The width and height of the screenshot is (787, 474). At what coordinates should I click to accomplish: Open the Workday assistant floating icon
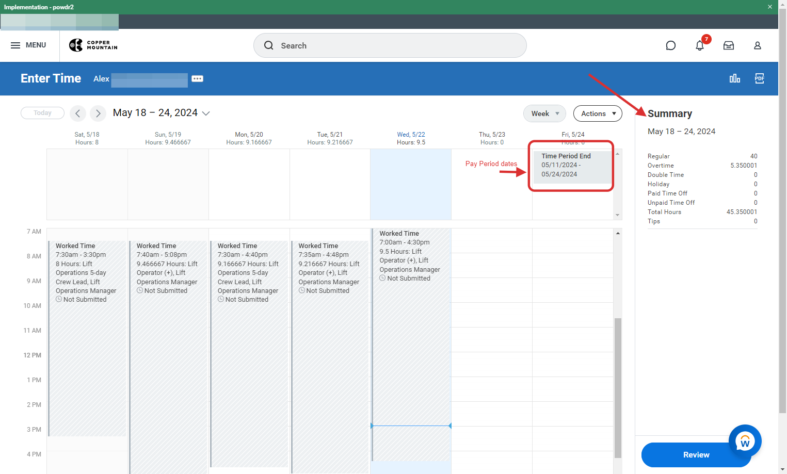[x=745, y=441]
